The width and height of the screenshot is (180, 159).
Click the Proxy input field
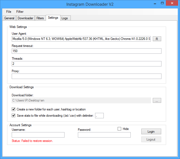click(87, 76)
